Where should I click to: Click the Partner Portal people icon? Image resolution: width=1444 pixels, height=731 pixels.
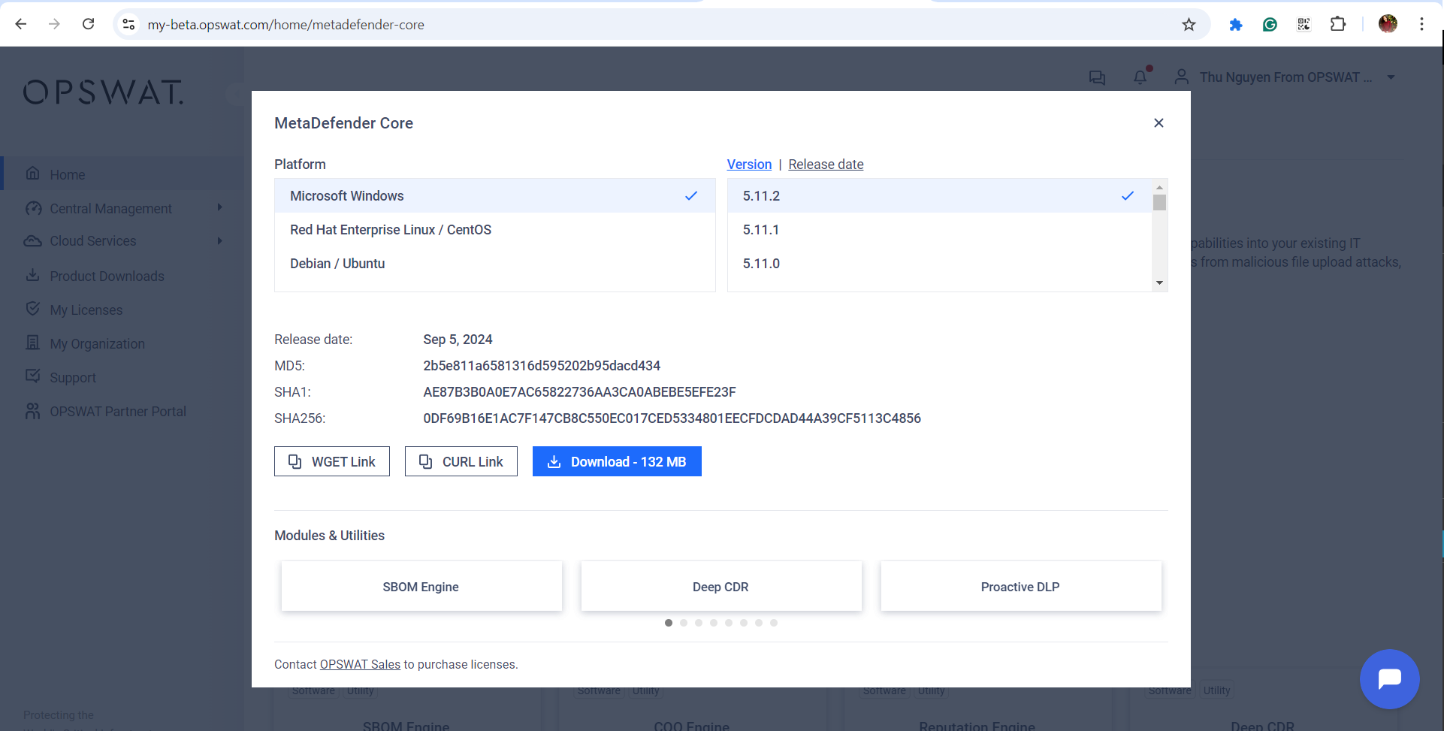coord(32,411)
